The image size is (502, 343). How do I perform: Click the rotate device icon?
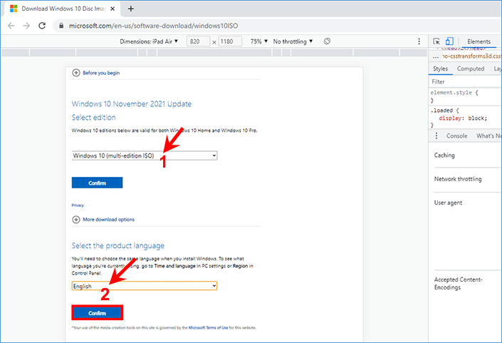click(327, 41)
